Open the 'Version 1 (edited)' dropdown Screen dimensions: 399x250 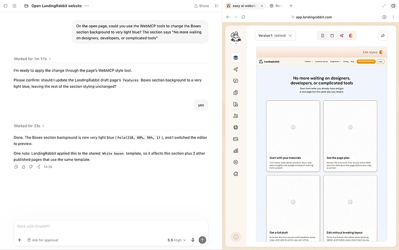(x=275, y=36)
